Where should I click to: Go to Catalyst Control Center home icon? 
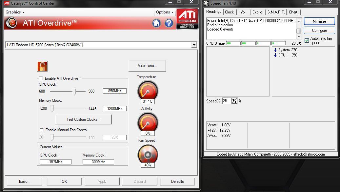(156, 23)
